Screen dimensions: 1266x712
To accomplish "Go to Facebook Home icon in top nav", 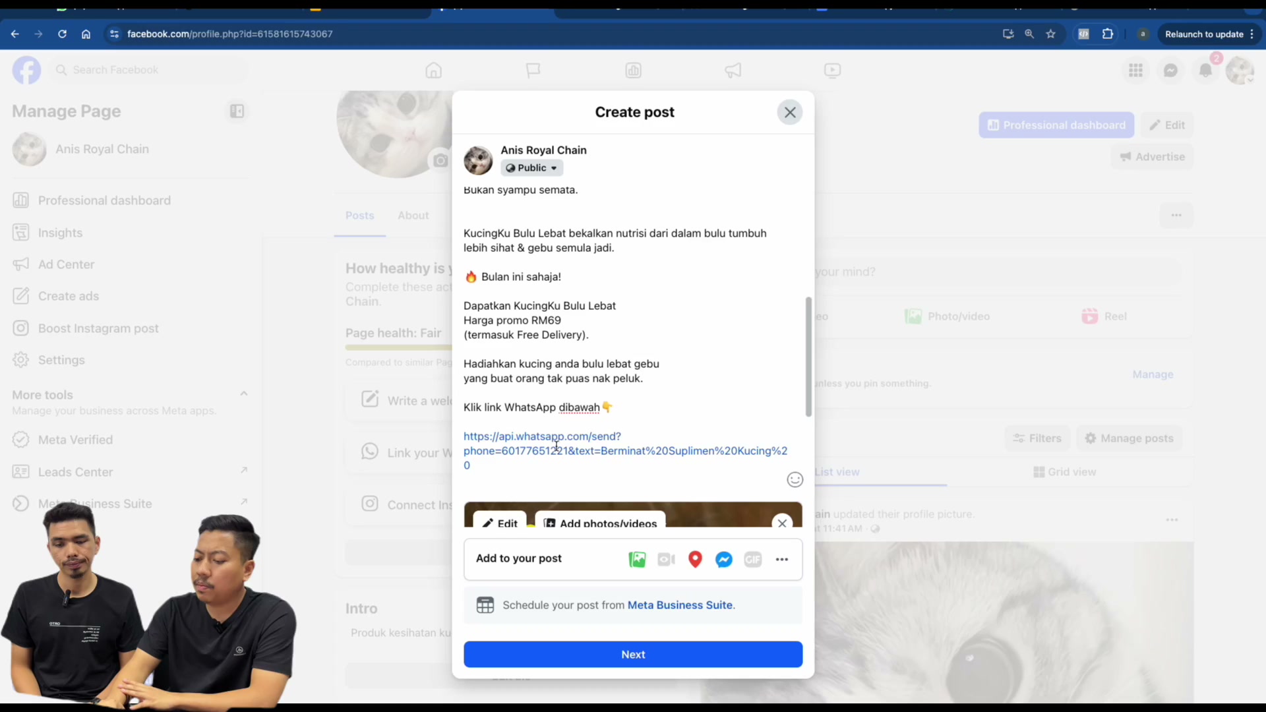I will (433, 70).
